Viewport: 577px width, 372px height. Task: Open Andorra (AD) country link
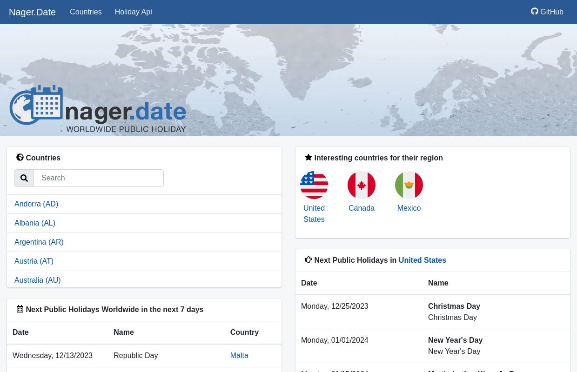pos(36,204)
